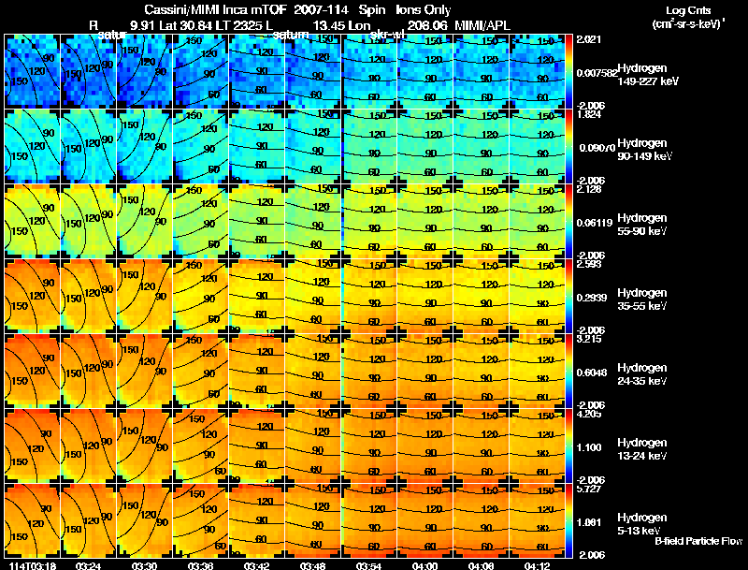Click the 2.593 color scale maximum
The image size is (748, 570).
coord(588,264)
